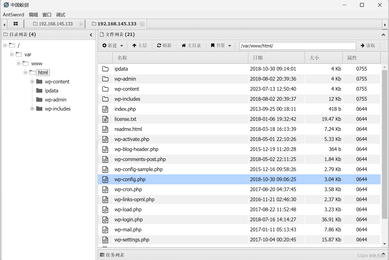The width and height of the screenshot is (389, 260).
Task: Collapse the 文件列表 panel with its chevron
Action: pos(383,35)
